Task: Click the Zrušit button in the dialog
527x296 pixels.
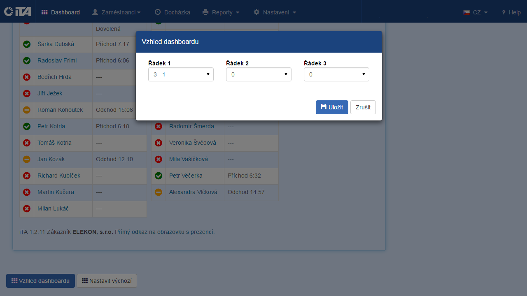Action: click(x=363, y=107)
